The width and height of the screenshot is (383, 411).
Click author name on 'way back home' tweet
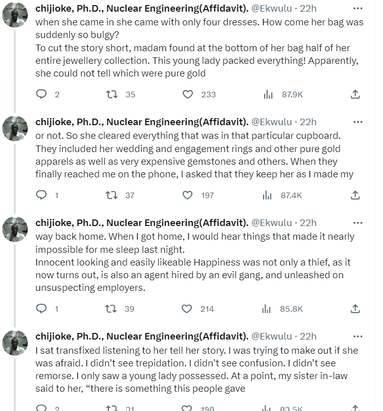point(142,222)
